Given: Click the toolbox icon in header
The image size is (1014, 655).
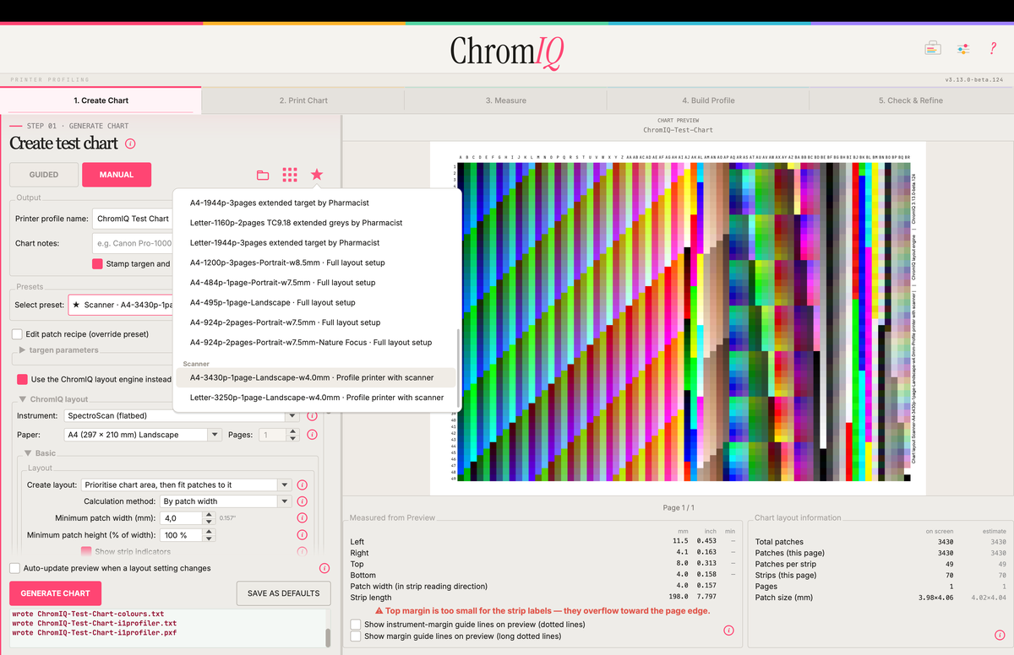Looking at the screenshot, I should pyautogui.click(x=933, y=49).
